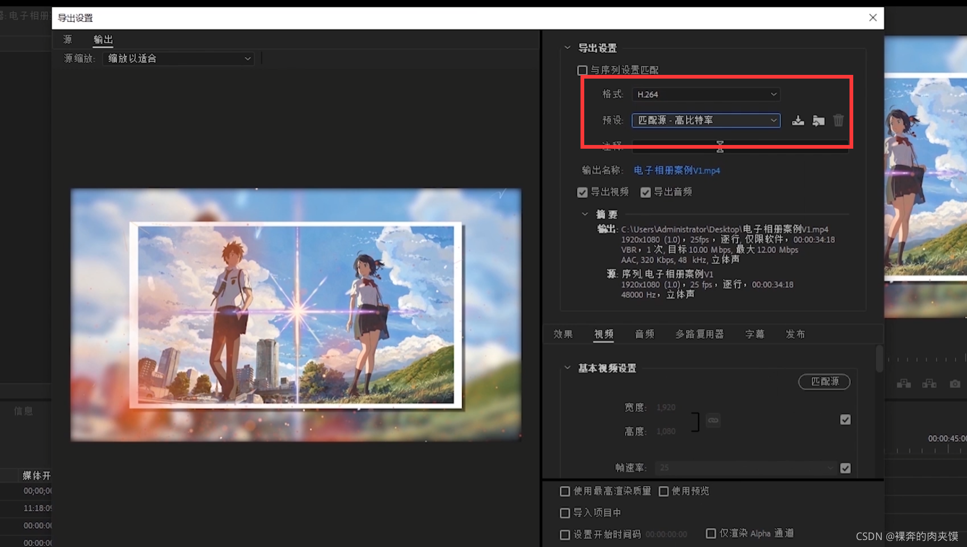Open the Audio tab
Image resolution: width=967 pixels, height=547 pixels.
644,334
